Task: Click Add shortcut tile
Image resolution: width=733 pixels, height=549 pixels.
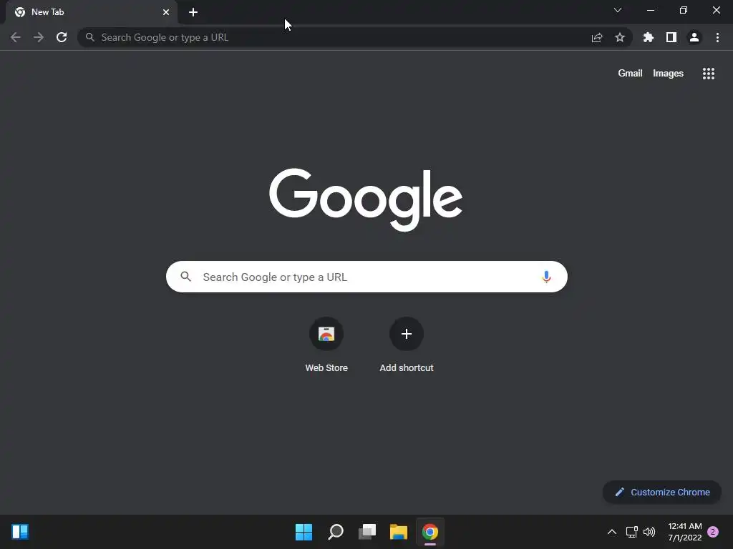Action: [407, 345]
